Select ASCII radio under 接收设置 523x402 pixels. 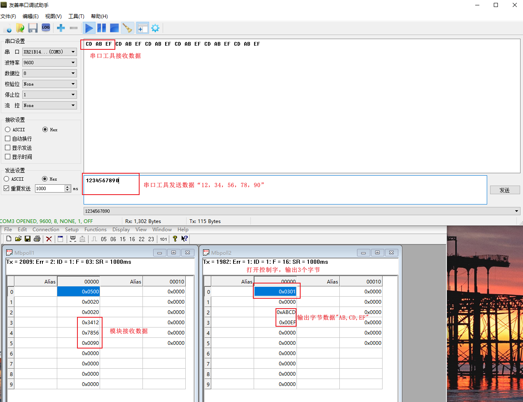(8, 130)
